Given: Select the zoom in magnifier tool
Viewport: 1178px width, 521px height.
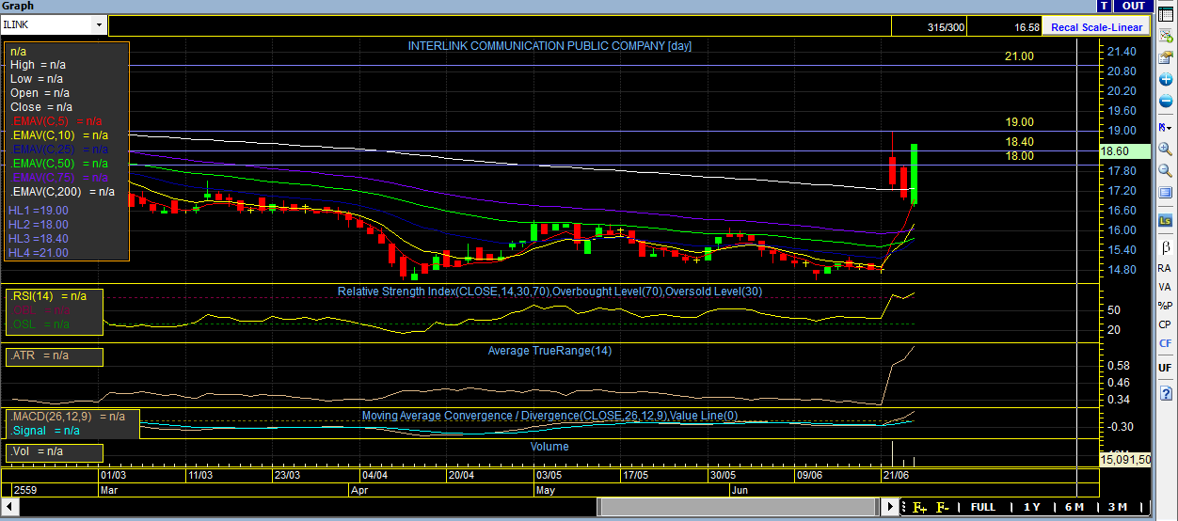Looking at the screenshot, I should pos(1165,150).
